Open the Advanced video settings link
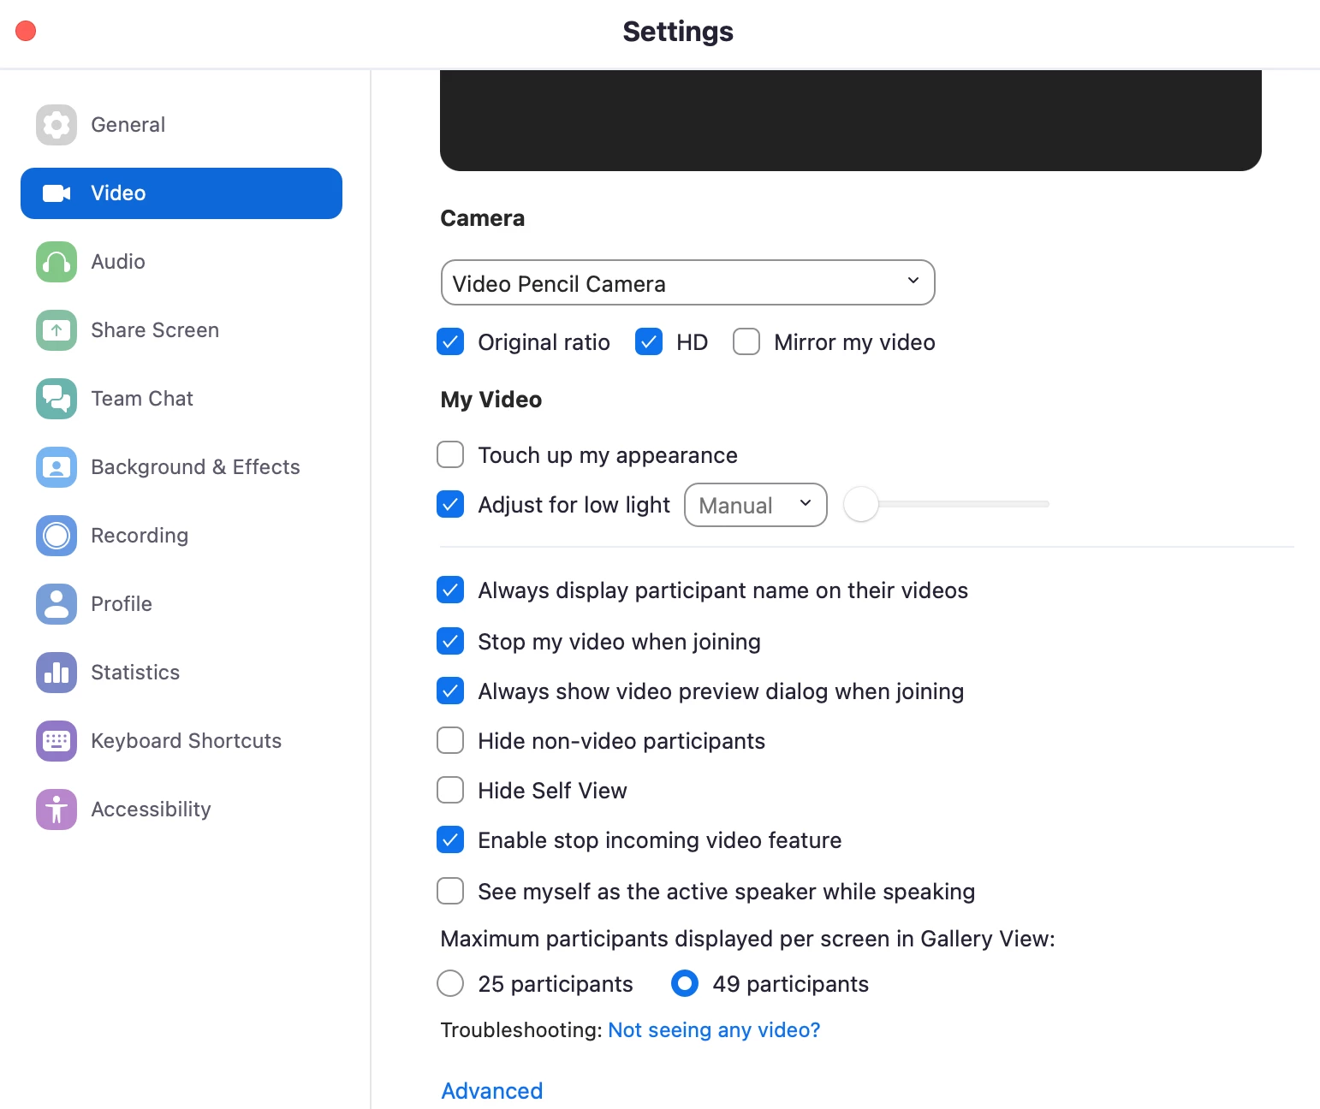This screenshot has width=1320, height=1109. point(492,1091)
